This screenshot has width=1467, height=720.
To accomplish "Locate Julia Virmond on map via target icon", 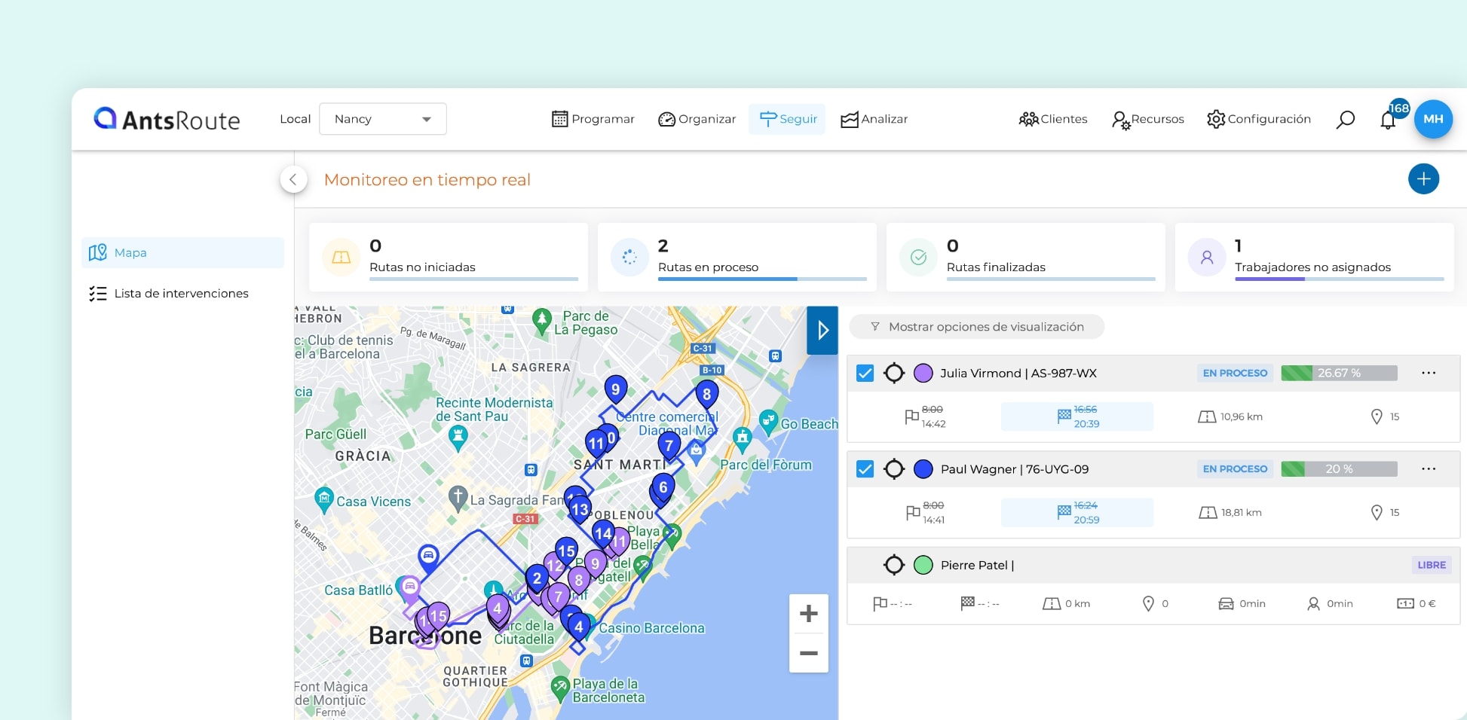I will (x=894, y=373).
